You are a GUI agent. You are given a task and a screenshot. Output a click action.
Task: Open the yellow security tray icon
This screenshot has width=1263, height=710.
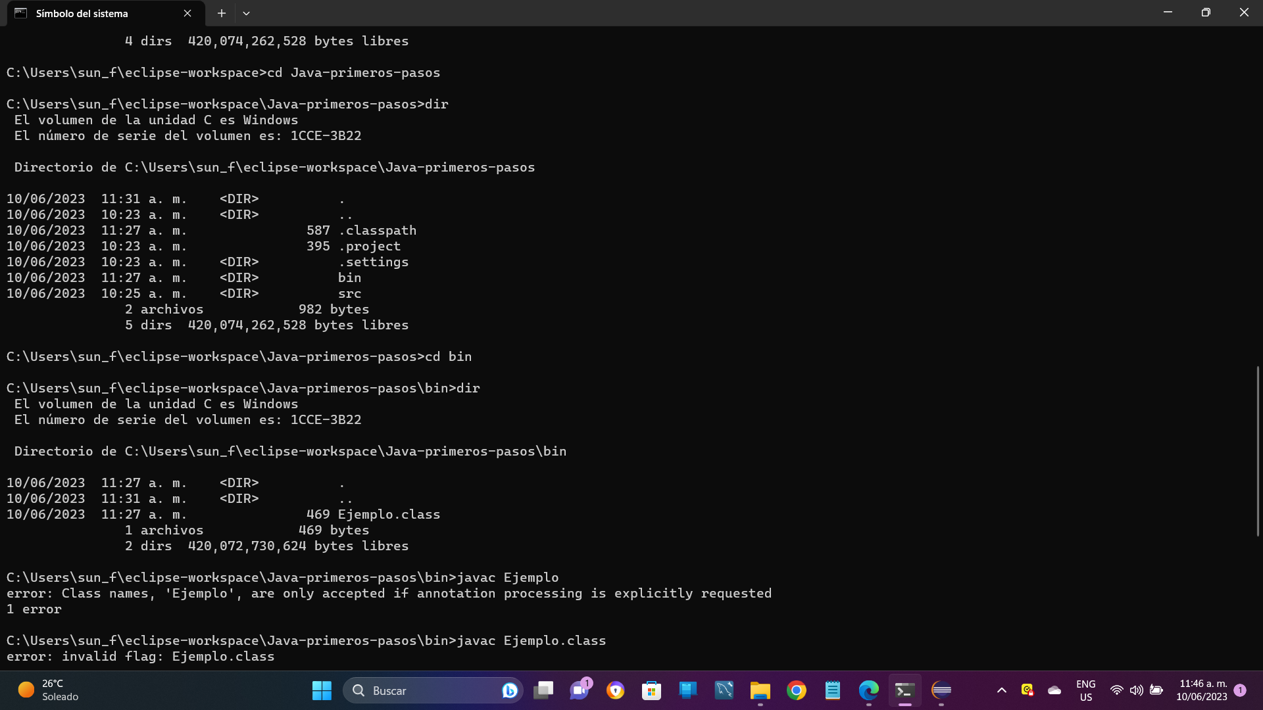coord(1028,690)
